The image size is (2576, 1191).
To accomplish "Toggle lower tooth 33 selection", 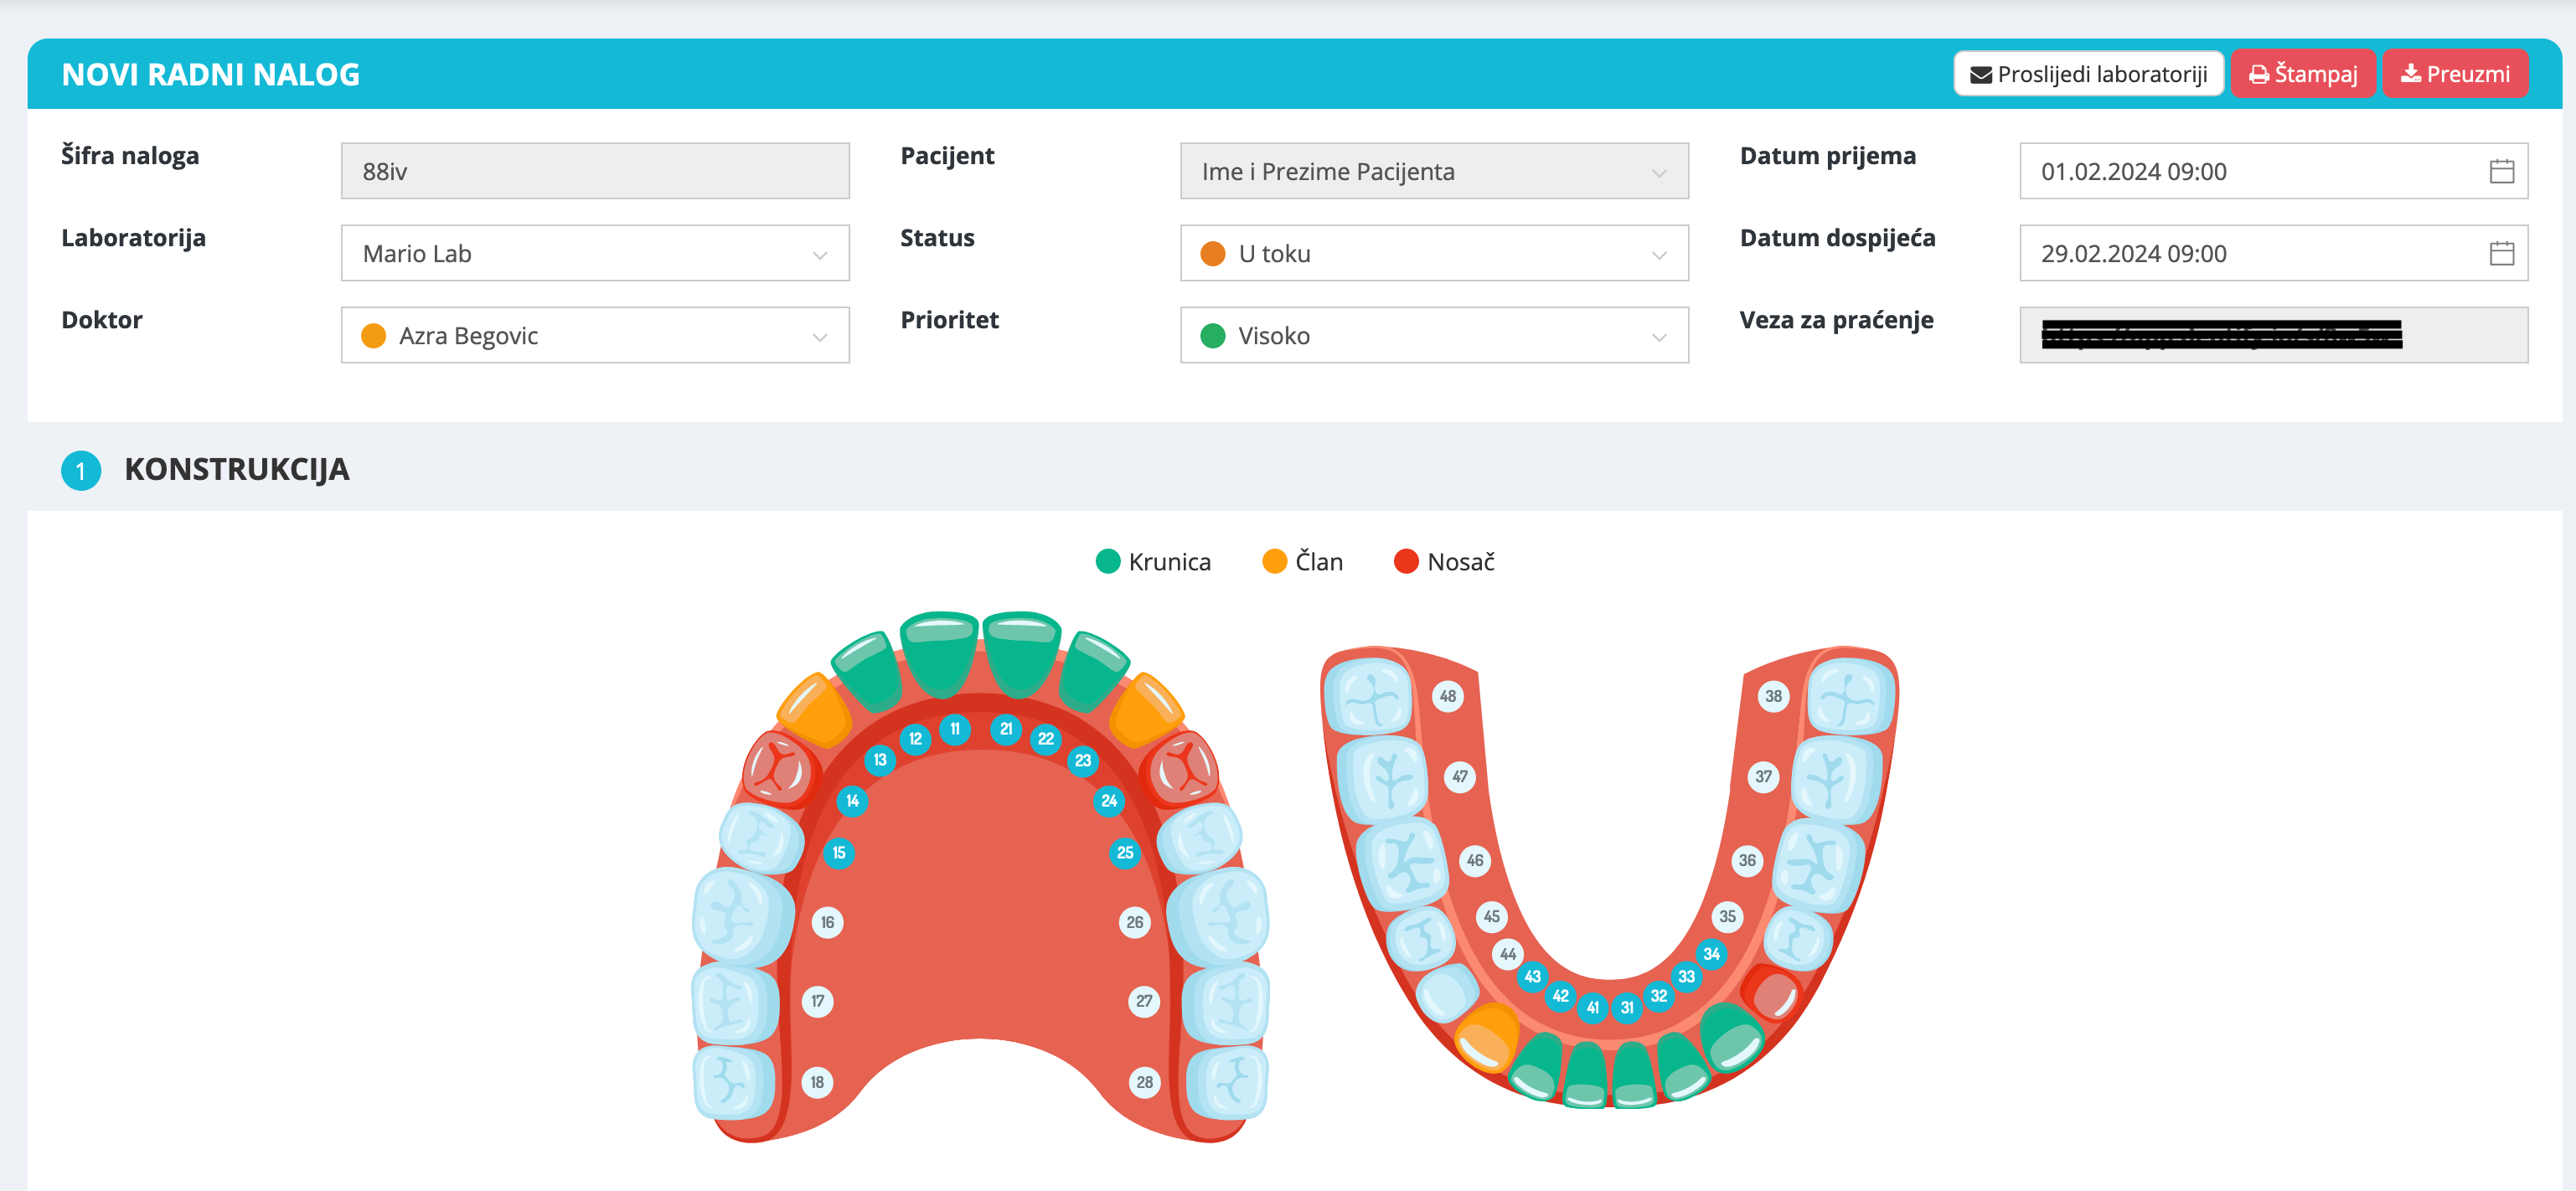I will (1686, 977).
